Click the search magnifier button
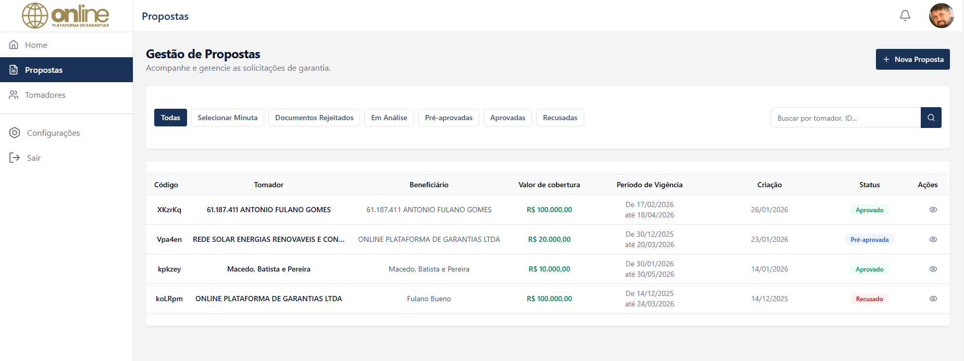 931,118
